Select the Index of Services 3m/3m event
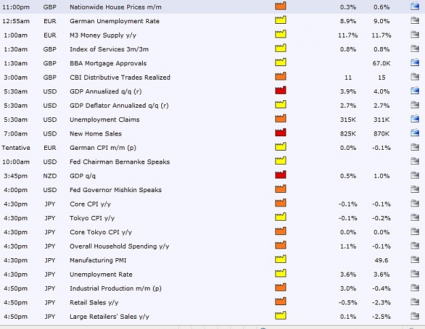The image size is (425, 329). [109, 49]
